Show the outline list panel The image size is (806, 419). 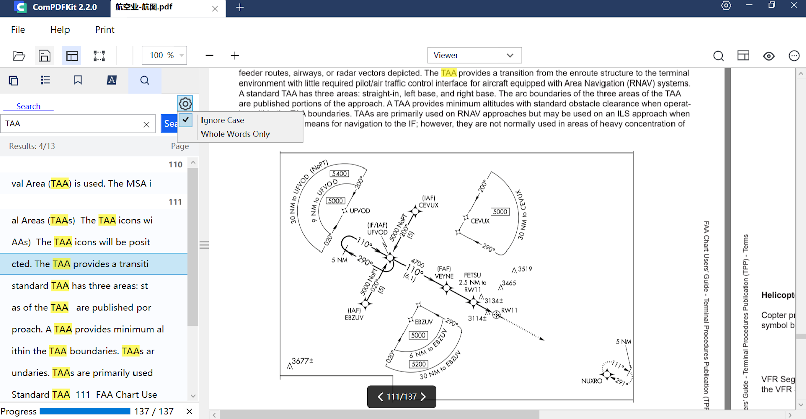point(45,80)
